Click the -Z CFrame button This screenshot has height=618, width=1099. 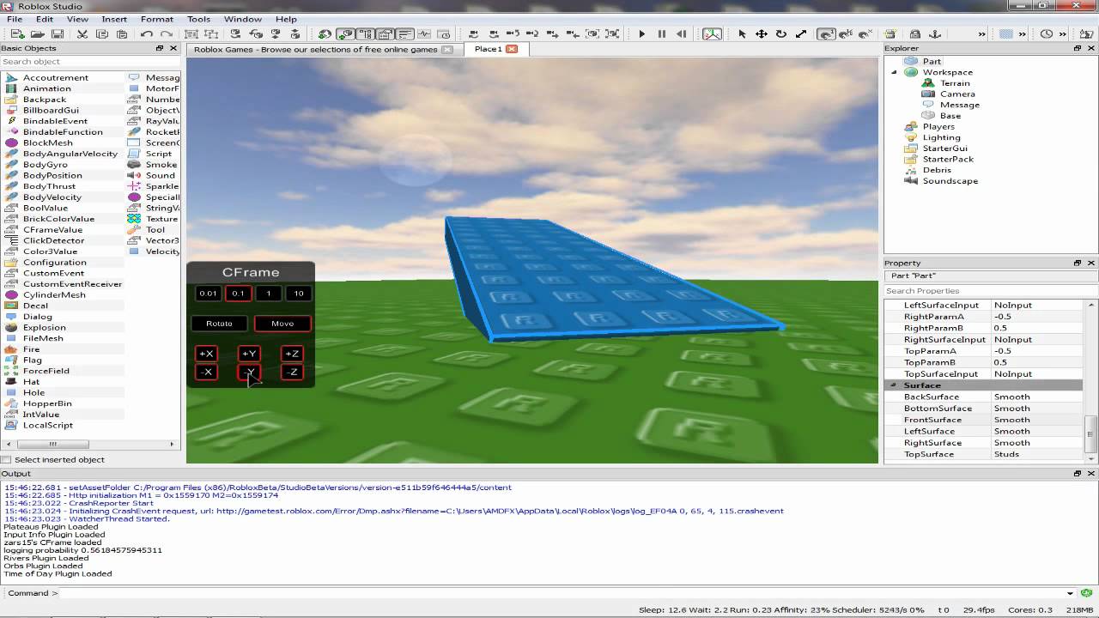[x=292, y=372]
